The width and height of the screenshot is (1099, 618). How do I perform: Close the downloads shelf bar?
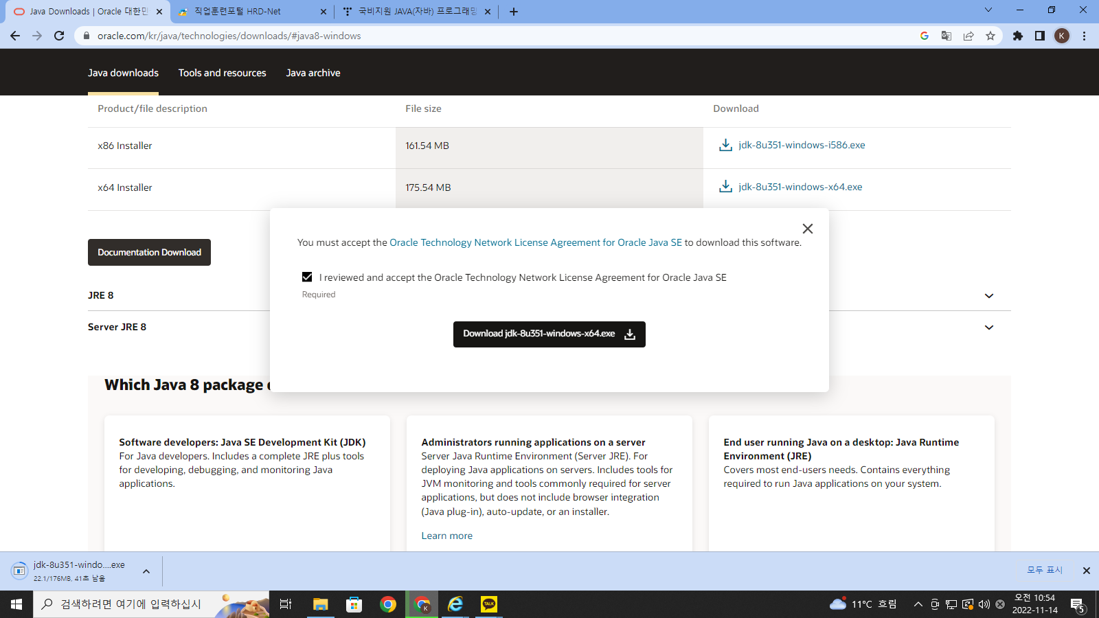point(1087,571)
